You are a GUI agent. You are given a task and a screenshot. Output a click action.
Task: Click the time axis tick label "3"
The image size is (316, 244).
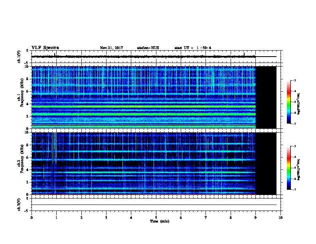(x=106, y=217)
